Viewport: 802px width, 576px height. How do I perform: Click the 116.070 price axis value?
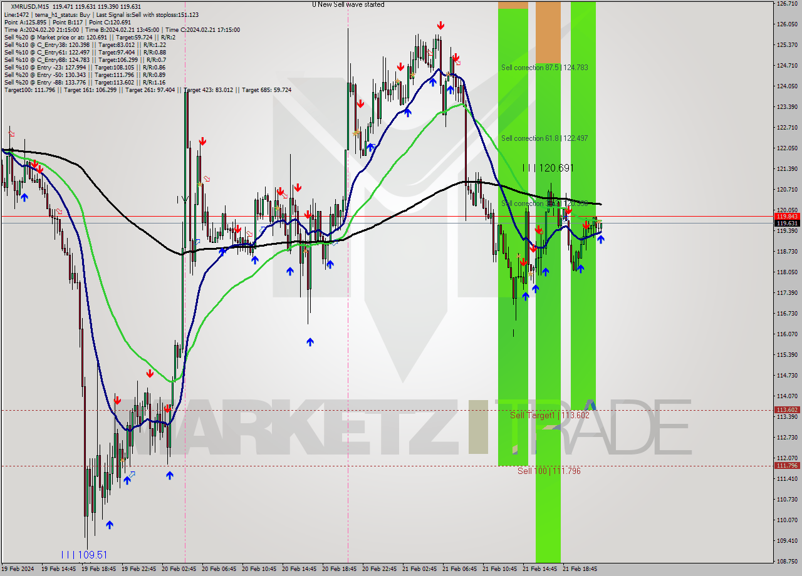point(787,334)
